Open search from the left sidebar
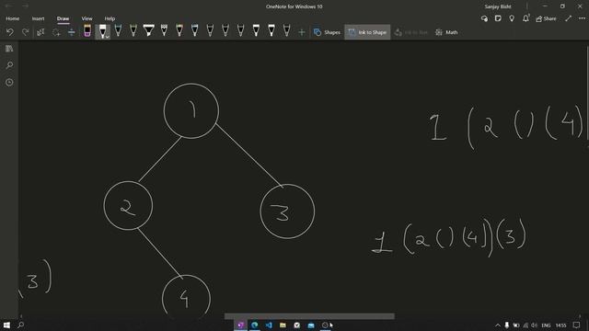 [x=9, y=65]
